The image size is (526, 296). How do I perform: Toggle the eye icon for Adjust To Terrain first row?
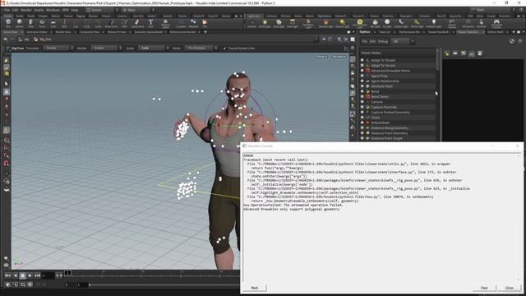click(362, 60)
